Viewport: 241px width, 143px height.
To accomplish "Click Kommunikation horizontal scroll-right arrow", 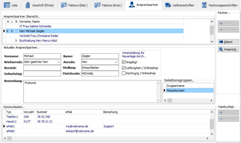I will pos(207,138).
